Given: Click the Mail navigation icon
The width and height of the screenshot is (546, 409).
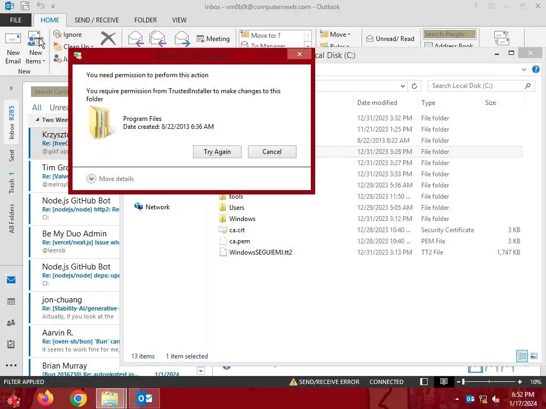Looking at the screenshot, I should tap(11, 280).
